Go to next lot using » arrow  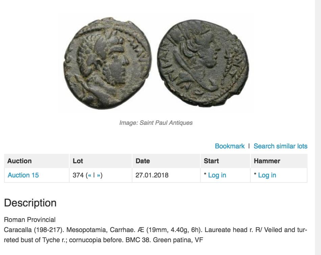coord(98,175)
